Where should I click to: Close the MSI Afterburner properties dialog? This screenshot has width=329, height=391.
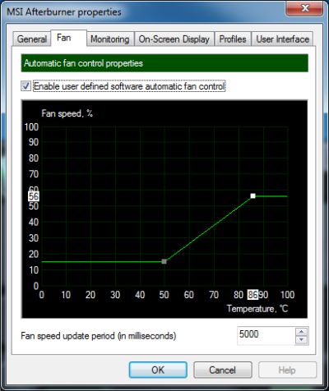tap(305, 9)
